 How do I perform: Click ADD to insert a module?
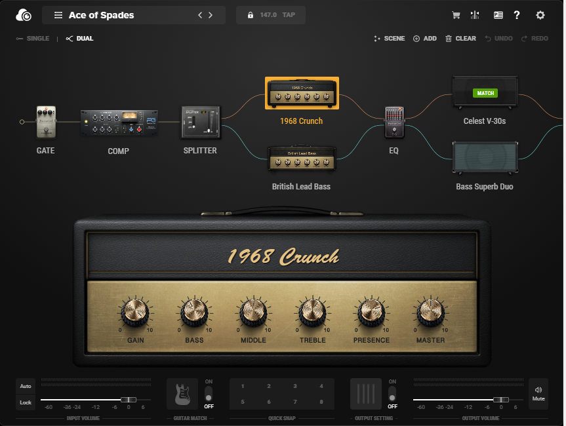425,39
